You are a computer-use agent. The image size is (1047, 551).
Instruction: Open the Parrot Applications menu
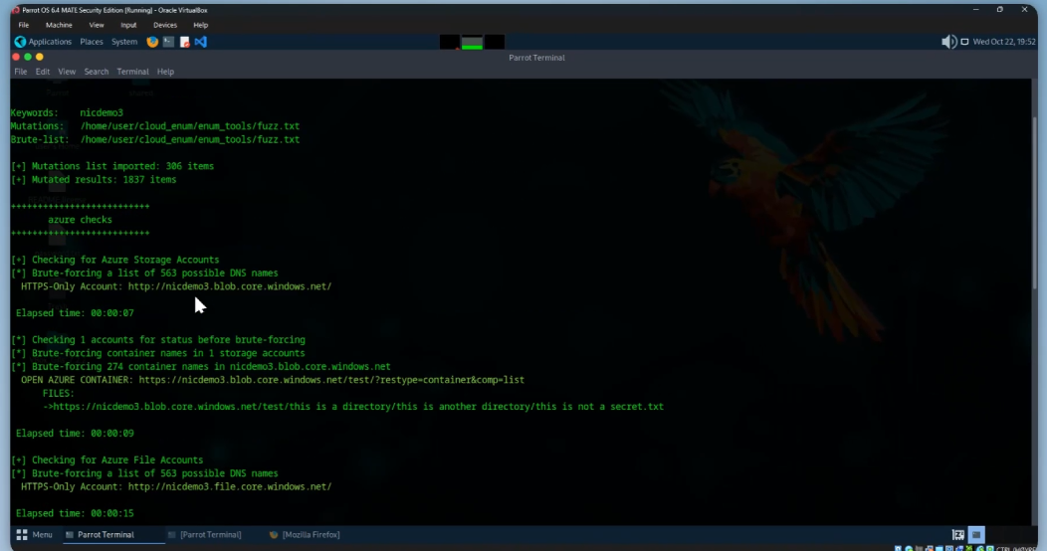coord(50,42)
